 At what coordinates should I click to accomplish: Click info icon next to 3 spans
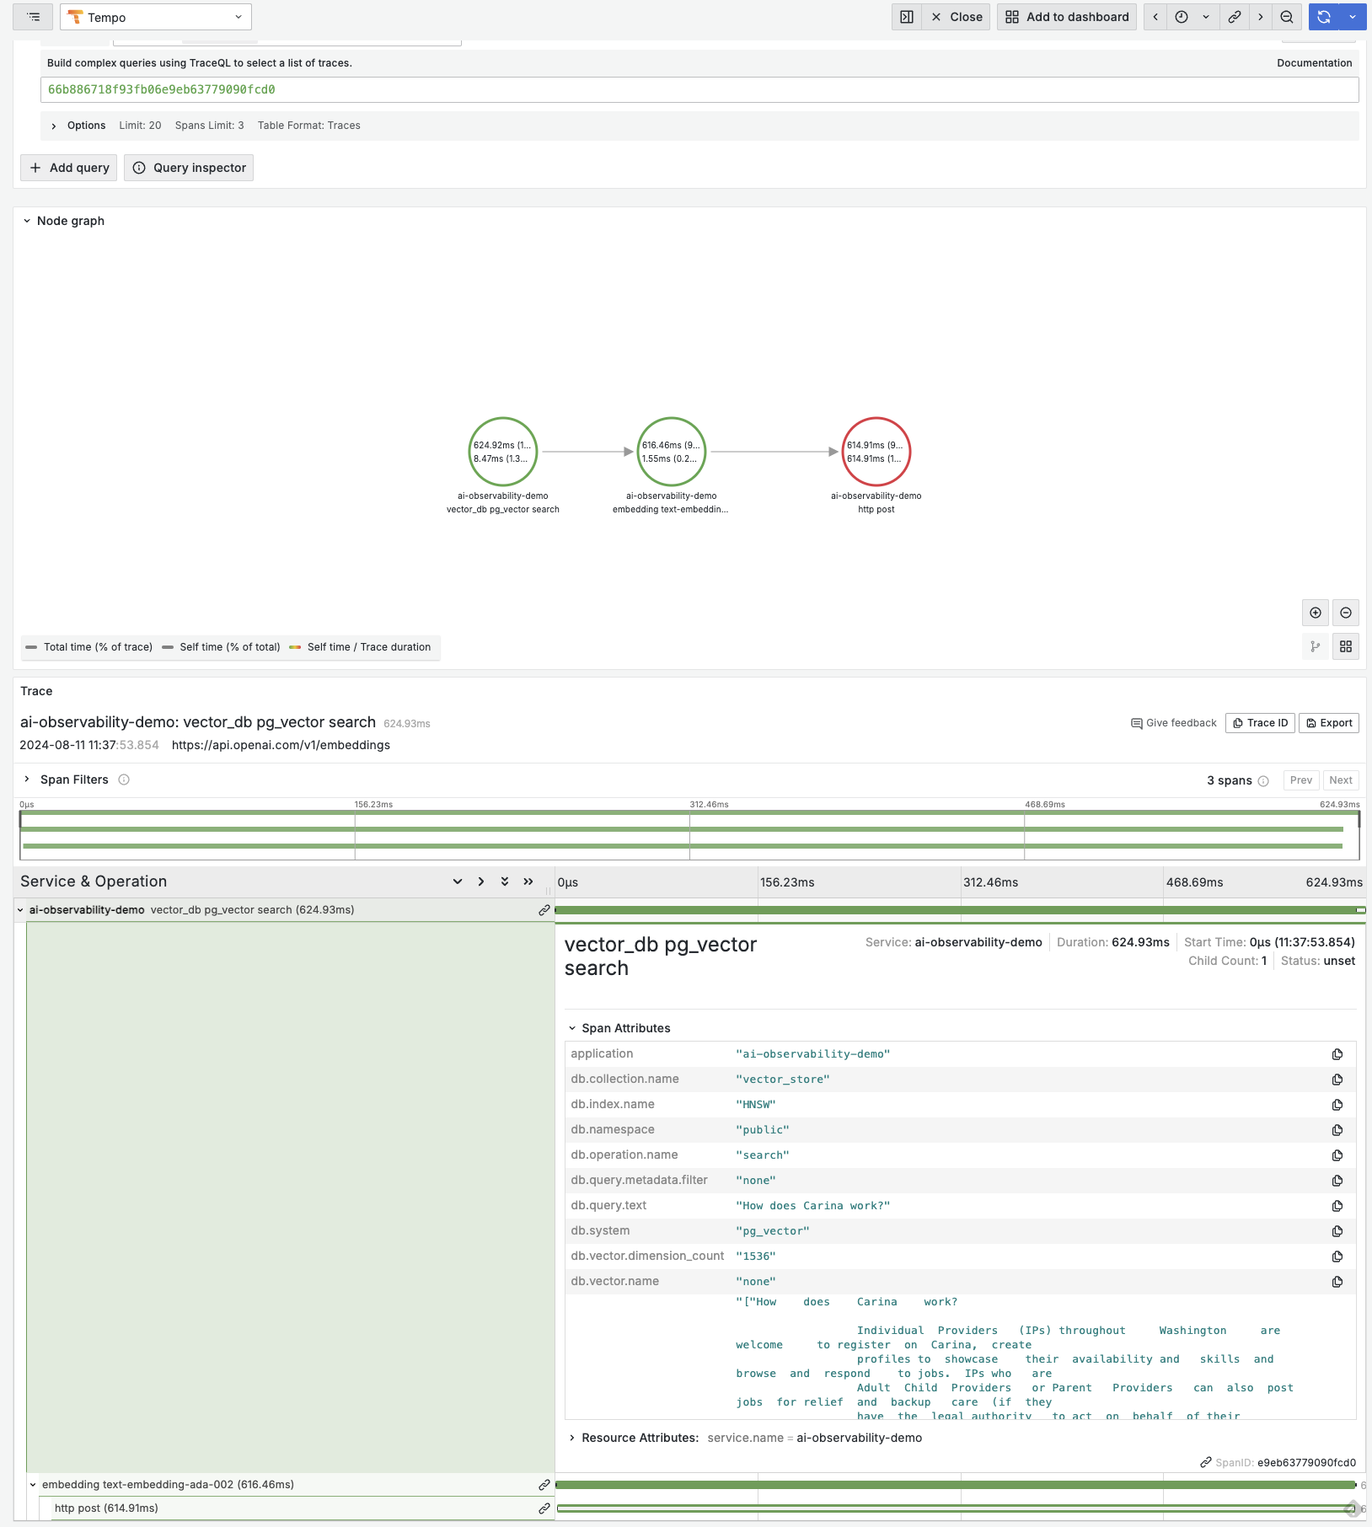(1263, 781)
